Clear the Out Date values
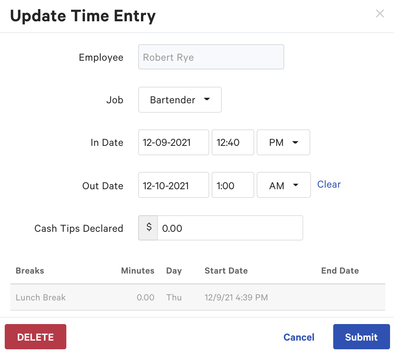This screenshot has width=394, height=354. [x=328, y=184]
